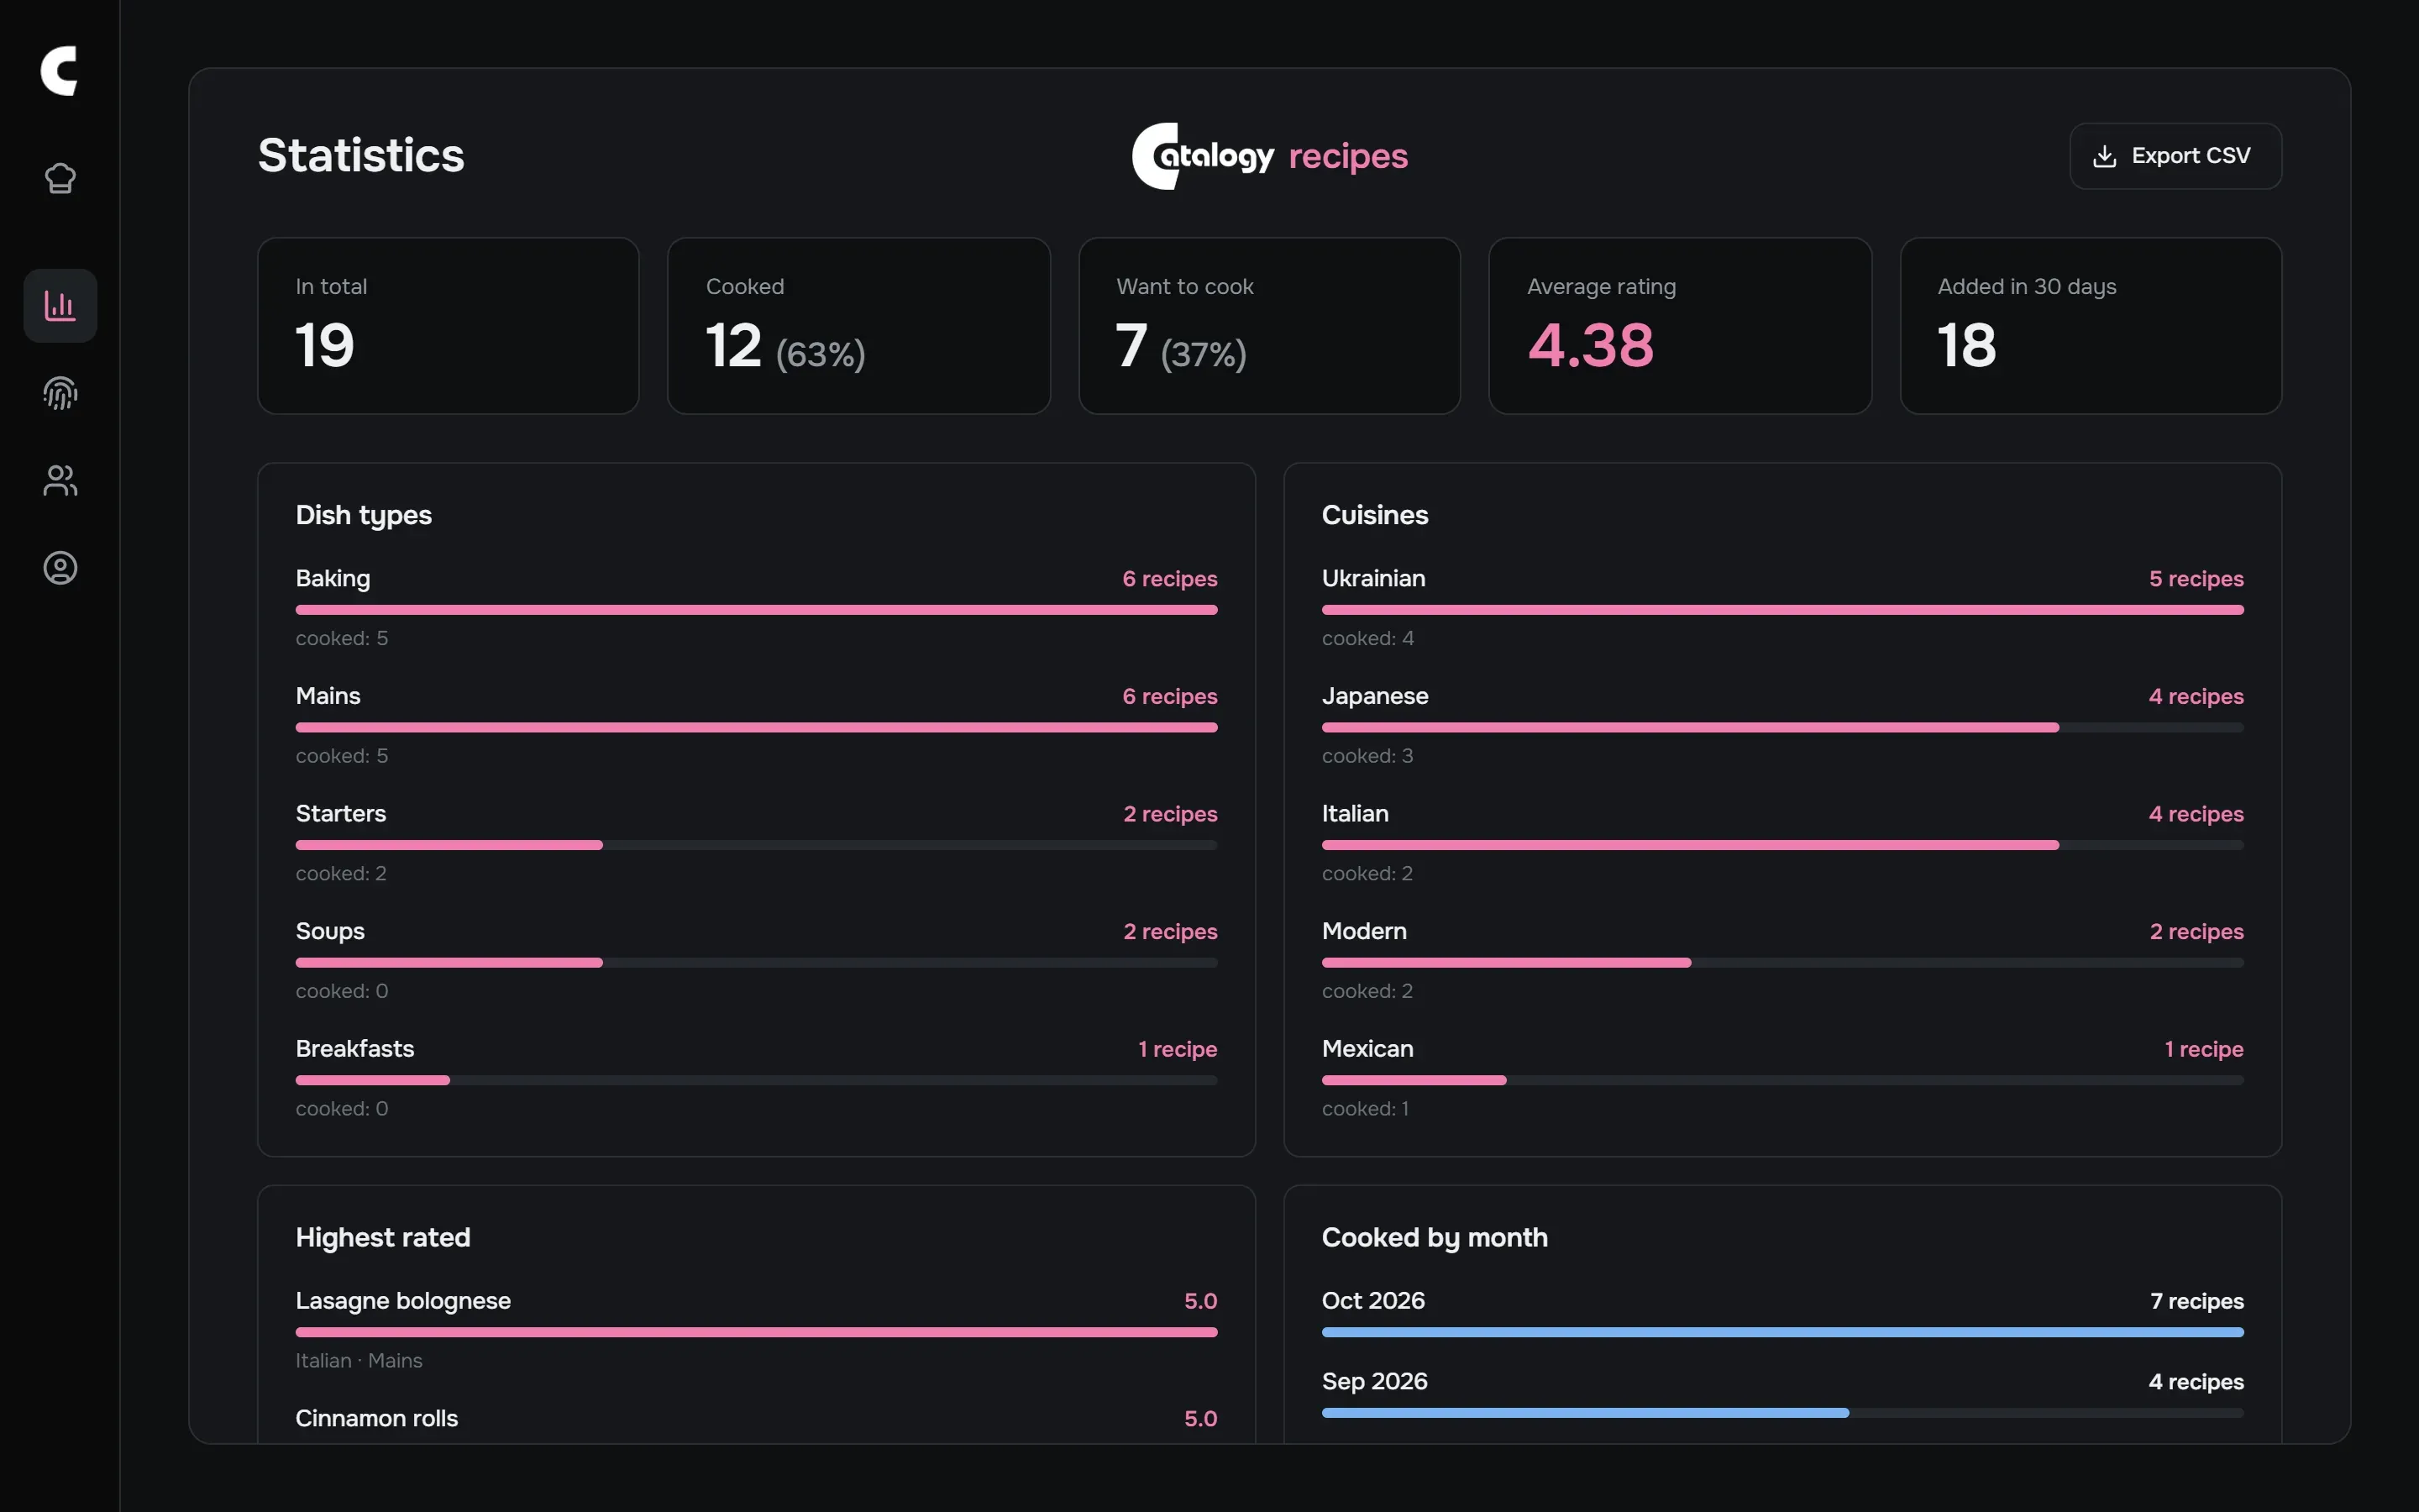Click the Breakfasts dish type label
Screen dimensions: 2419x1512
tap(354, 1049)
